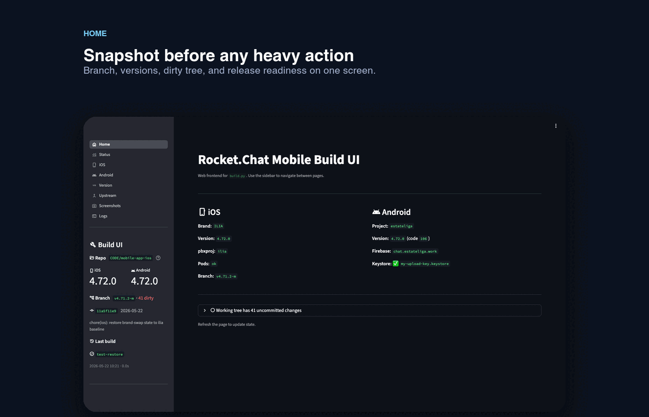
Task: Click 'Refresh the page to update state' text
Action: point(227,324)
